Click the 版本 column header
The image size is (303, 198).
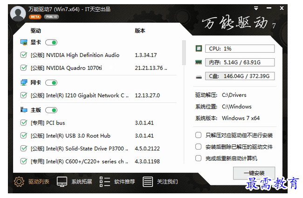click(x=140, y=31)
